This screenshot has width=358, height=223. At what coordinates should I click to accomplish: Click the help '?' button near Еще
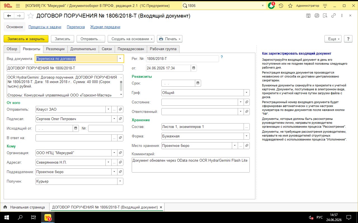348,39
